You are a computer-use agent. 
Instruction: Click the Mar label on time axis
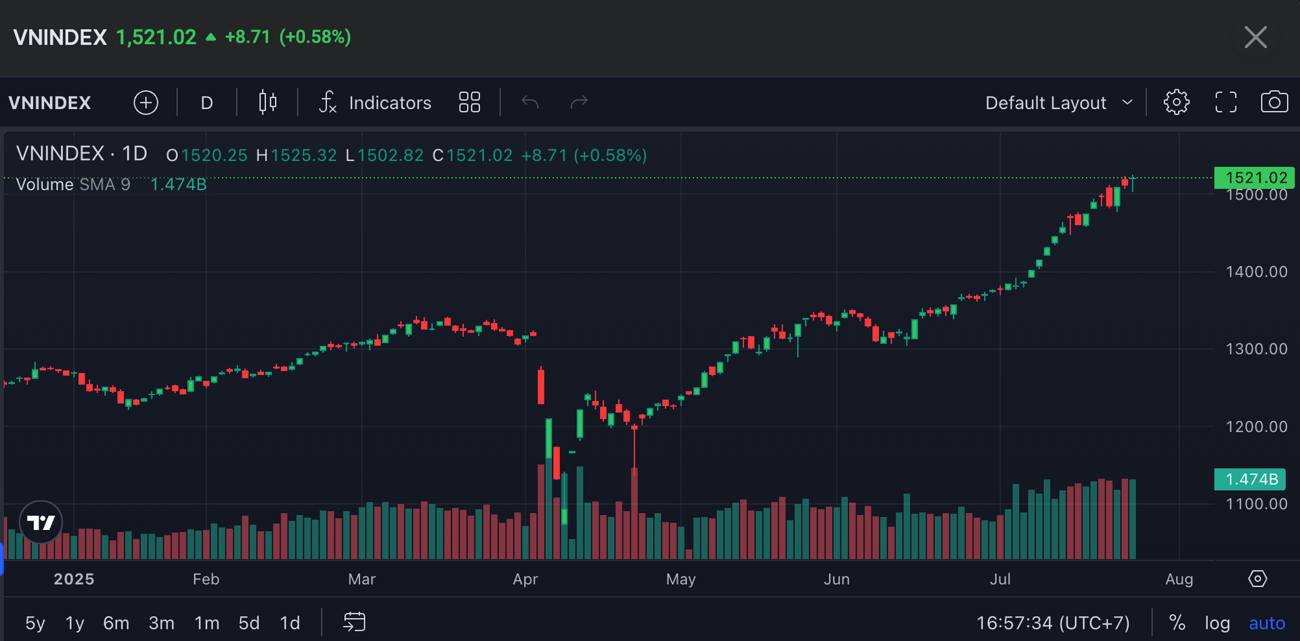(362, 579)
